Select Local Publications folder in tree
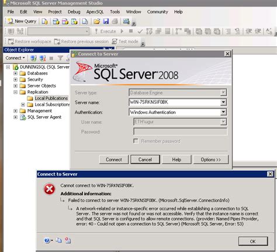This screenshot has width=277, height=252. 51,98
